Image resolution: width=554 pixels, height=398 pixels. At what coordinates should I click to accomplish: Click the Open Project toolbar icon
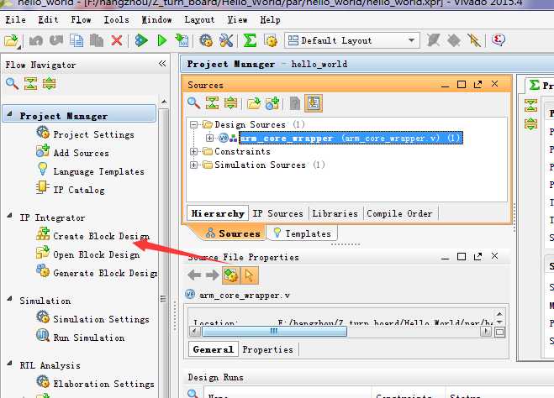[11, 40]
